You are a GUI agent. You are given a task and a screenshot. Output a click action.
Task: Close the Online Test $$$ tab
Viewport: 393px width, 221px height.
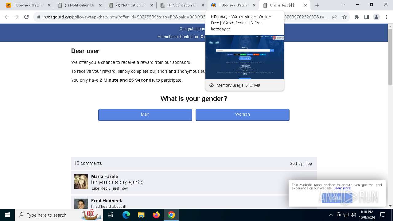coord(305,5)
